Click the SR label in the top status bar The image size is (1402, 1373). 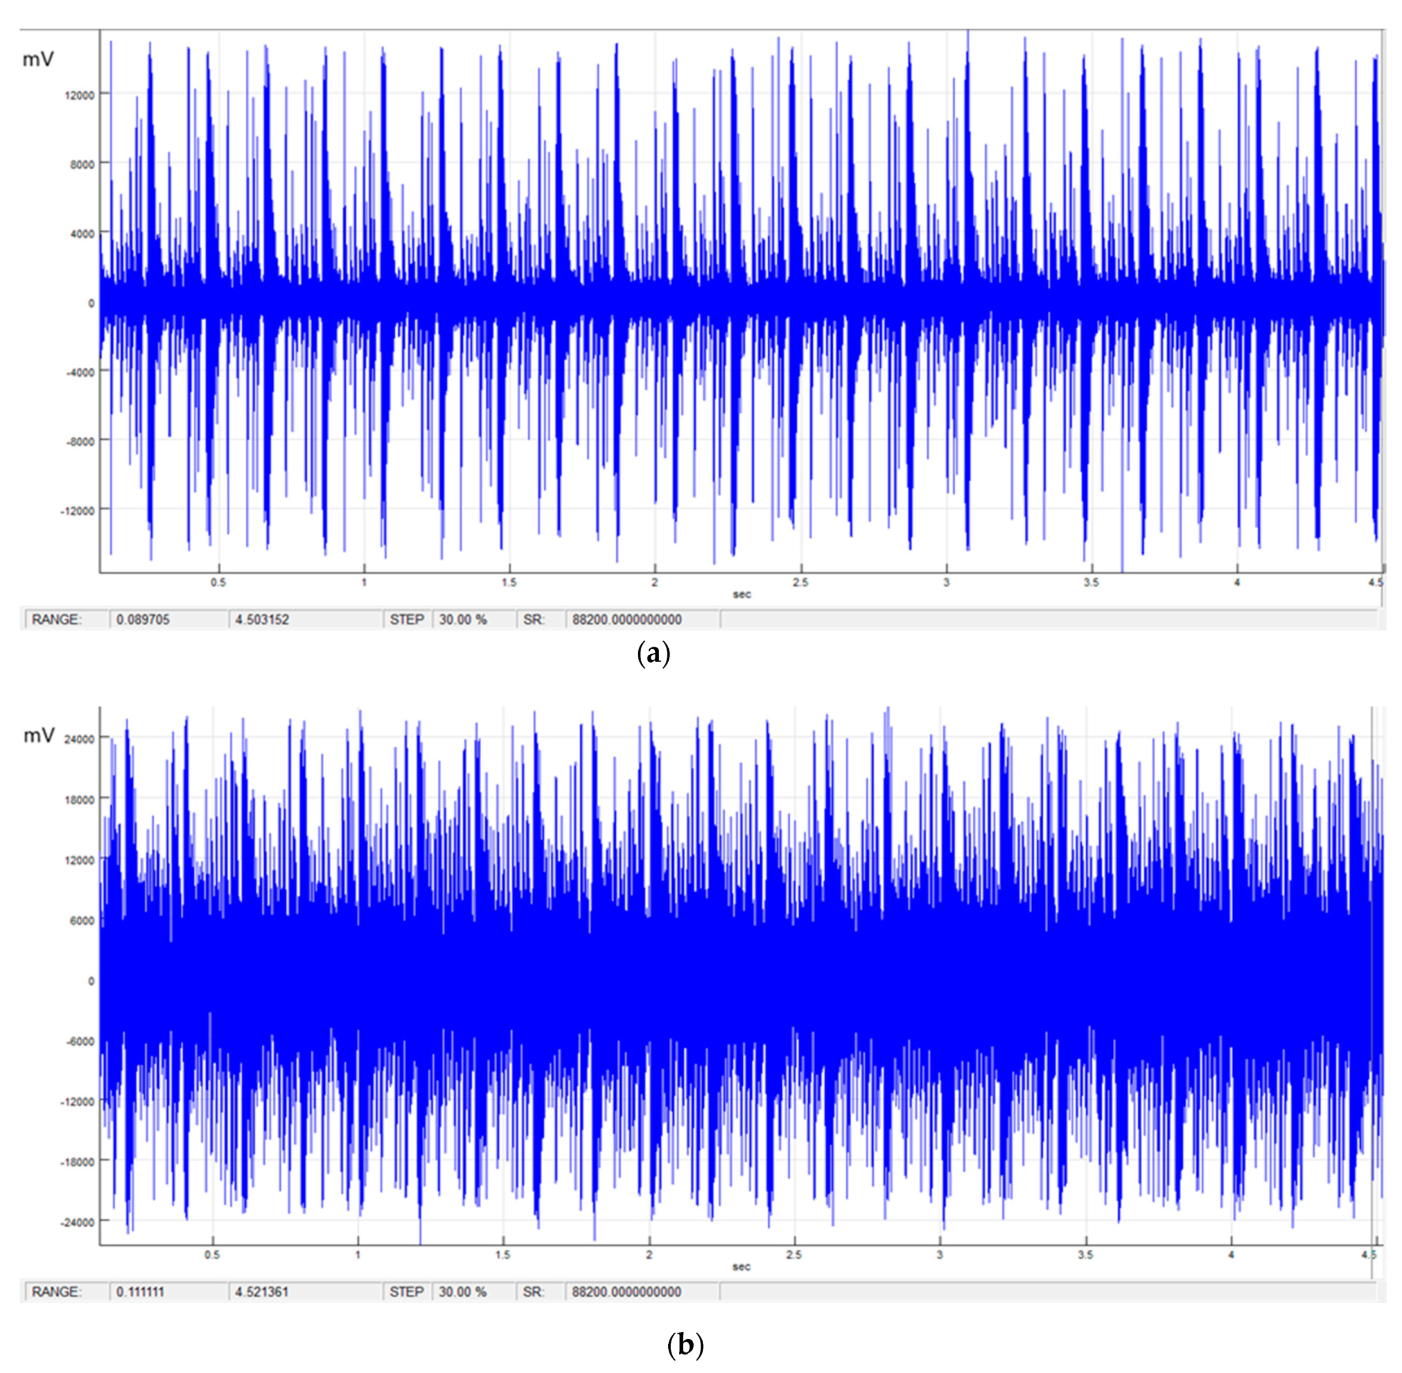(533, 619)
